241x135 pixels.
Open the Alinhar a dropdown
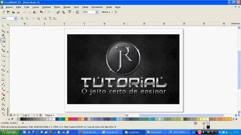pos(112,12)
